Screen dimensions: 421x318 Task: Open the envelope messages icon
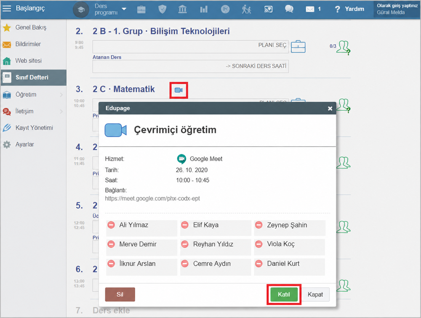pyautogui.click(x=310, y=9)
